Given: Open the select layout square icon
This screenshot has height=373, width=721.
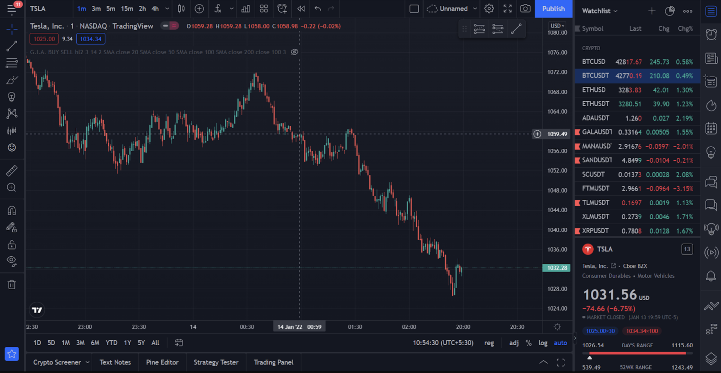Looking at the screenshot, I should click(x=414, y=9).
